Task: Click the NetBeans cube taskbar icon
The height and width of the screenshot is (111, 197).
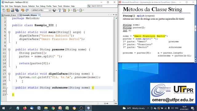Action: point(88,108)
